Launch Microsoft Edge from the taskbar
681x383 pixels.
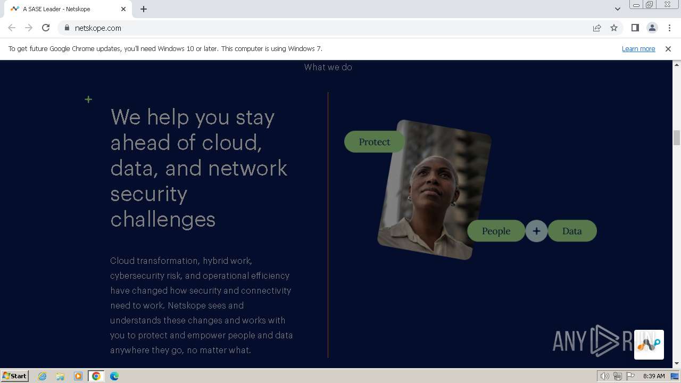tap(114, 376)
